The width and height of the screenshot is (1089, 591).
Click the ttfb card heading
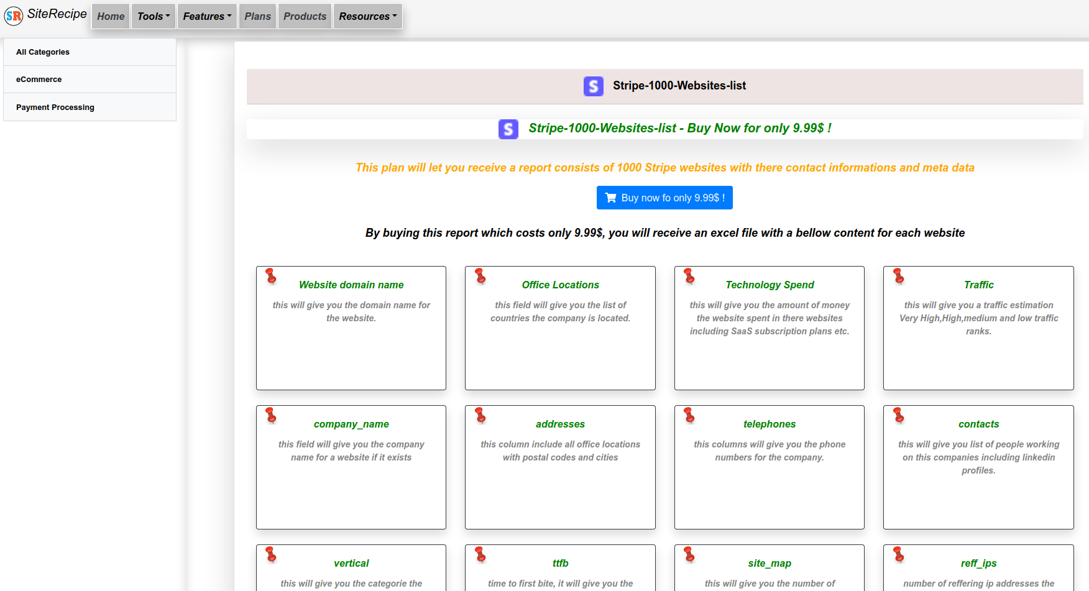(561, 563)
